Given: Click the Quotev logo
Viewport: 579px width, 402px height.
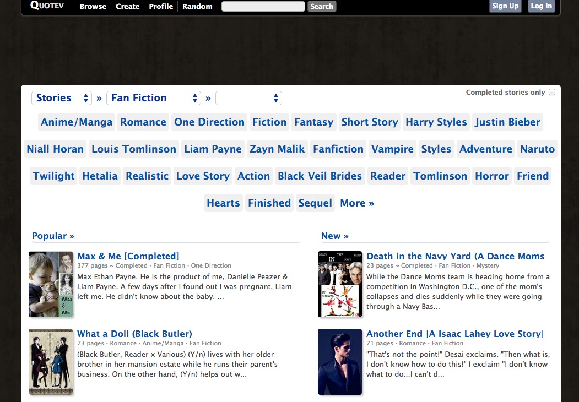Looking at the screenshot, I should pyautogui.click(x=47, y=6).
